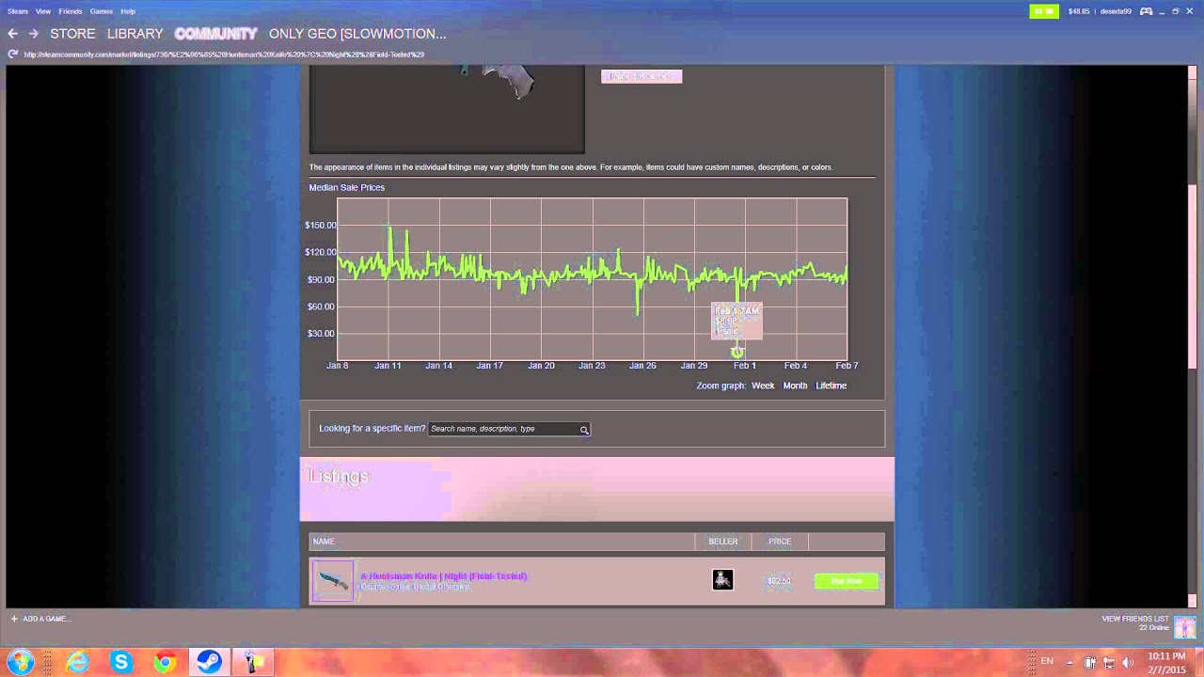Switch to Steam taskbar icon
Viewport: 1204px width, 677px height.
208,662
